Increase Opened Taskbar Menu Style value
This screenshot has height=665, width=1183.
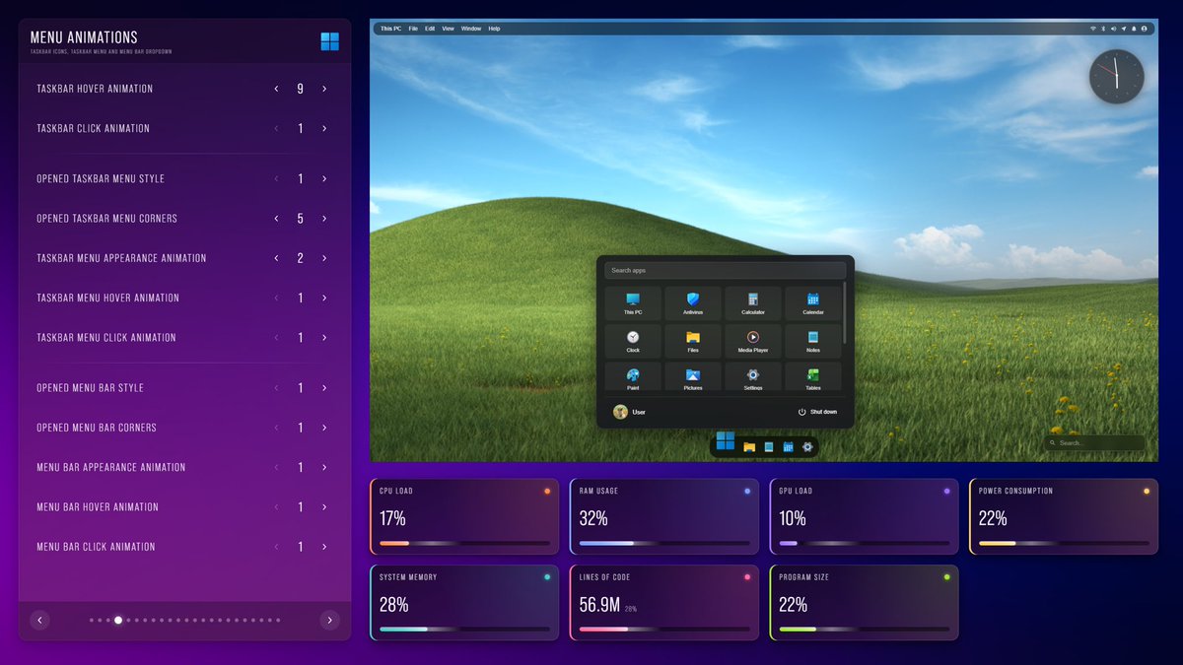324,178
